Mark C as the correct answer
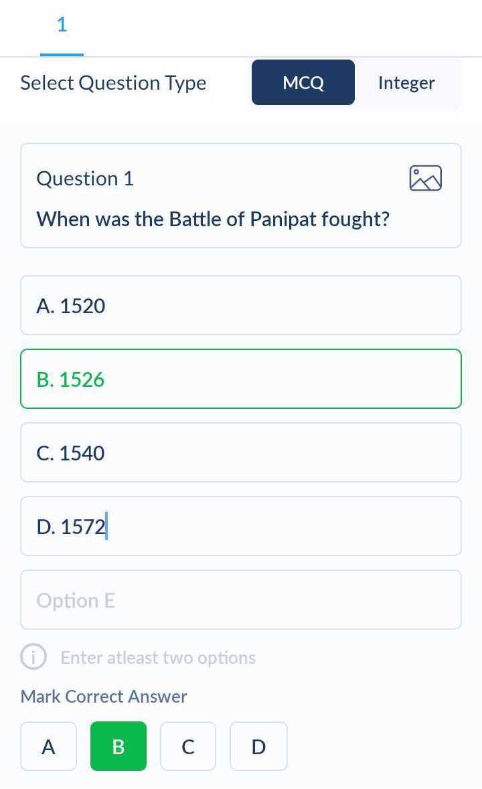The image size is (482, 789). 188,746
